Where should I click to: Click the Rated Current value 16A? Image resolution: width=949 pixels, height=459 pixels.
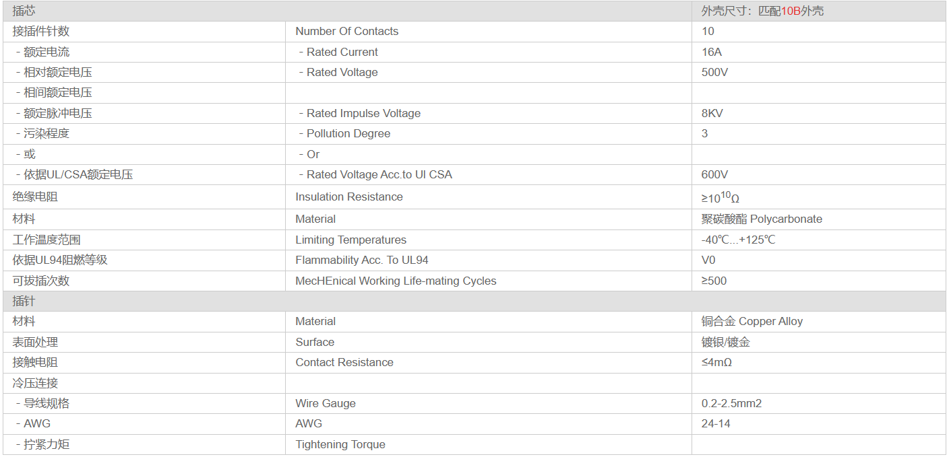coord(712,52)
